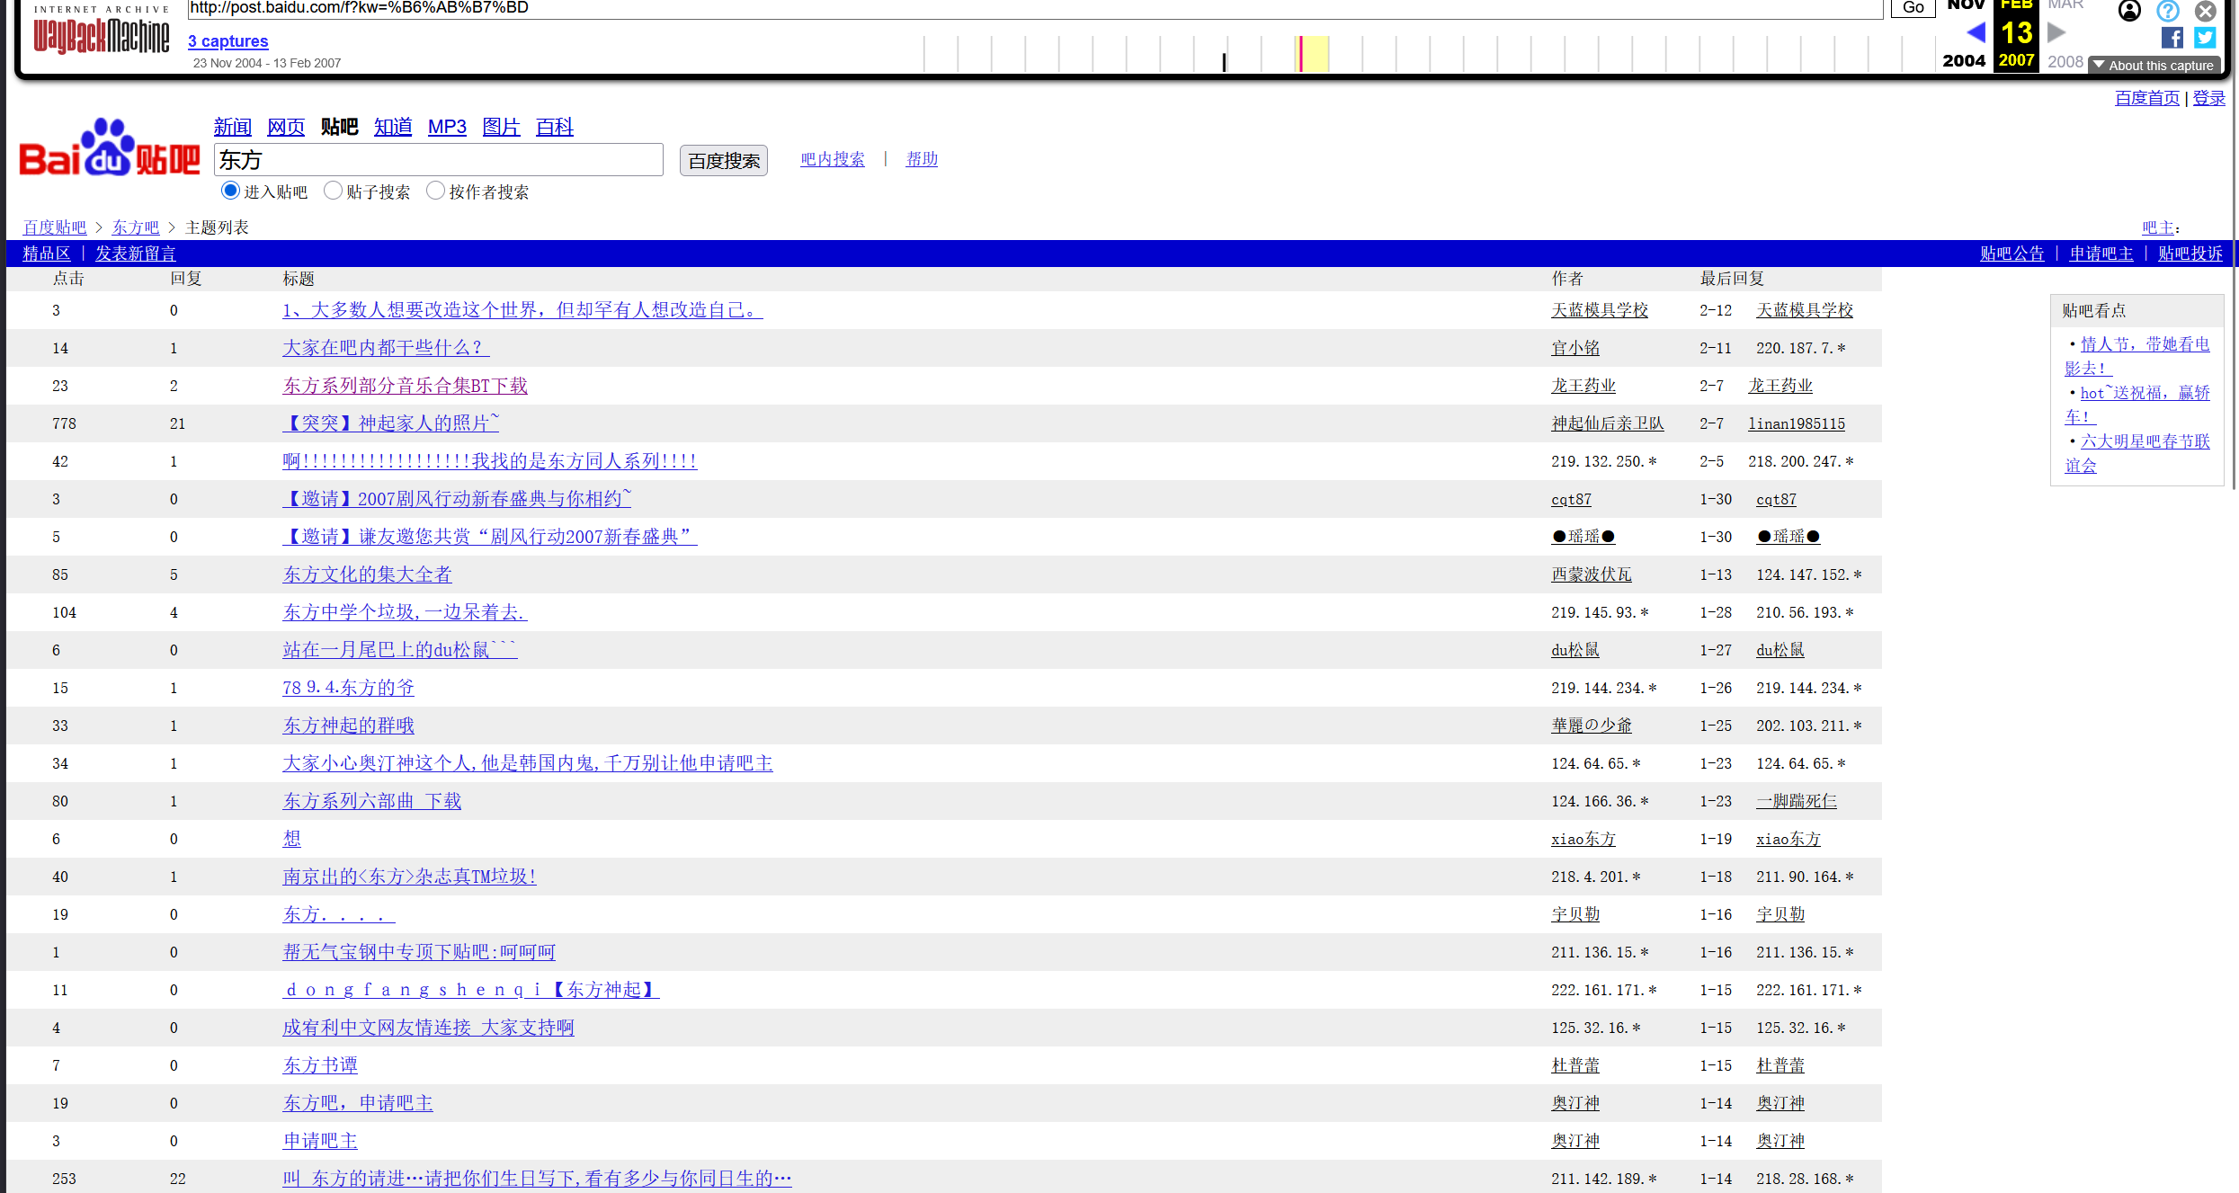Click the next capture arrow
Viewport: 2239px width, 1193px height.
(x=2056, y=33)
